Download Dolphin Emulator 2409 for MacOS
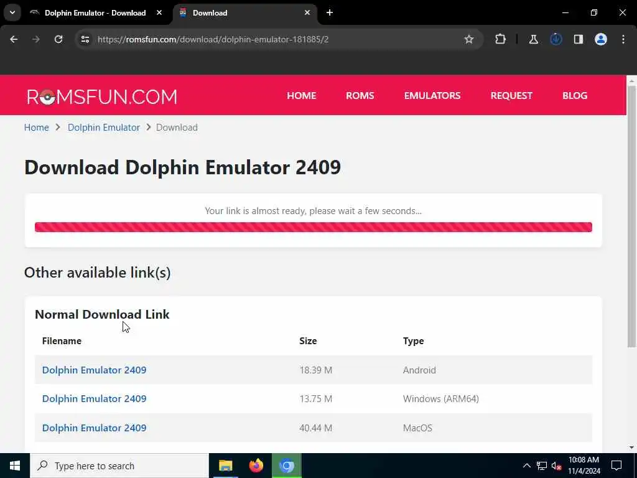637x478 pixels. [x=95, y=428]
